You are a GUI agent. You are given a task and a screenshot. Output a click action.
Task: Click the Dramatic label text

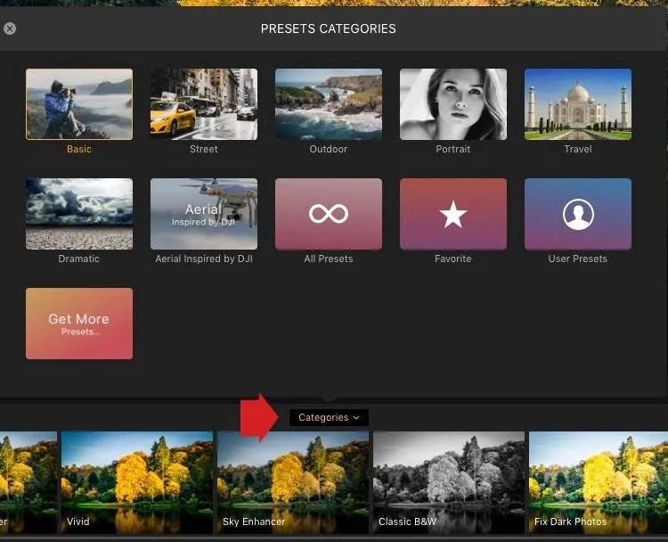79,259
